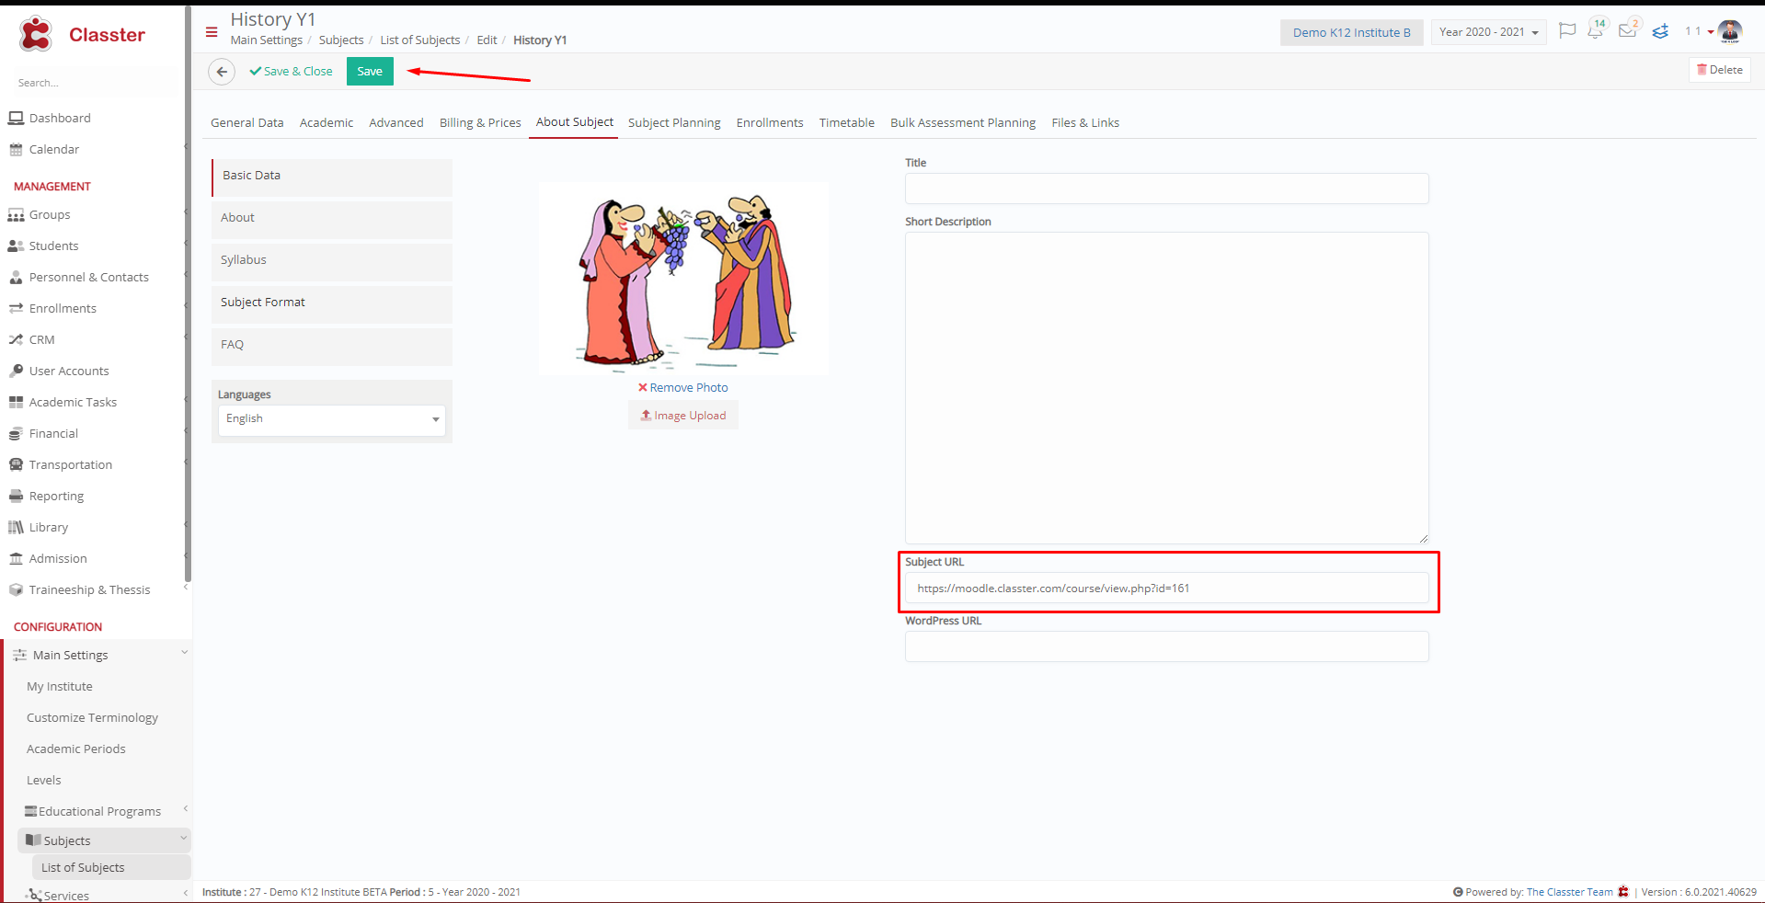Viewport: 1765px width, 903px height.
Task: Open The Classter Team footer link
Action: tap(1569, 892)
